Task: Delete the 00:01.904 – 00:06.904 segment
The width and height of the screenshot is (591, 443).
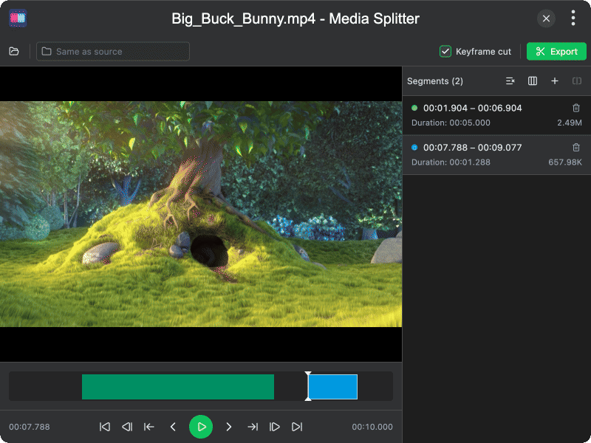Action: click(576, 108)
